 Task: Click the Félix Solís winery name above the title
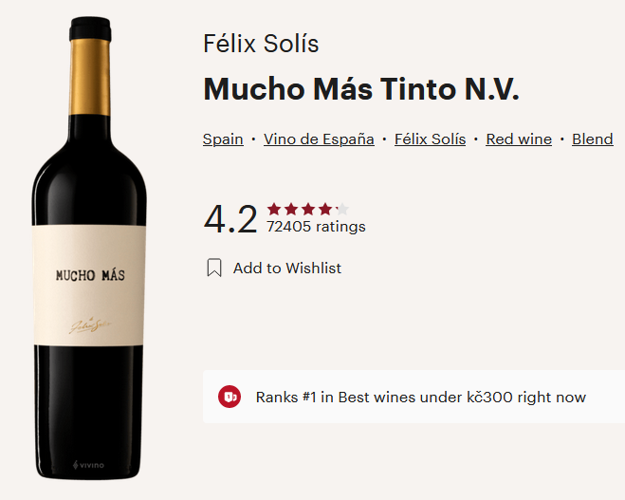tap(261, 44)
